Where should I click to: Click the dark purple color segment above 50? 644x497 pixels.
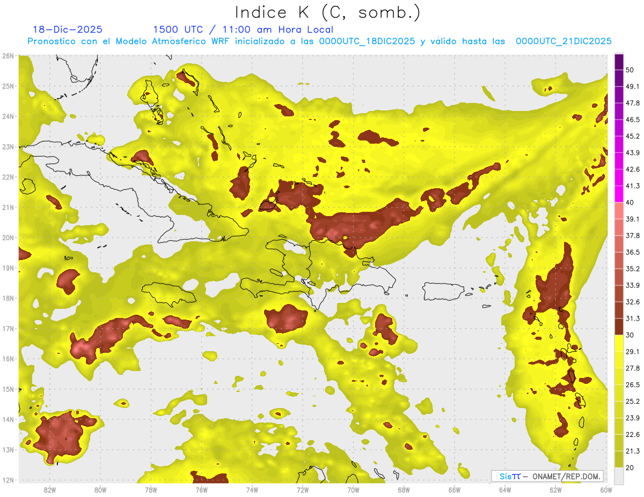[x=619, y=62]
